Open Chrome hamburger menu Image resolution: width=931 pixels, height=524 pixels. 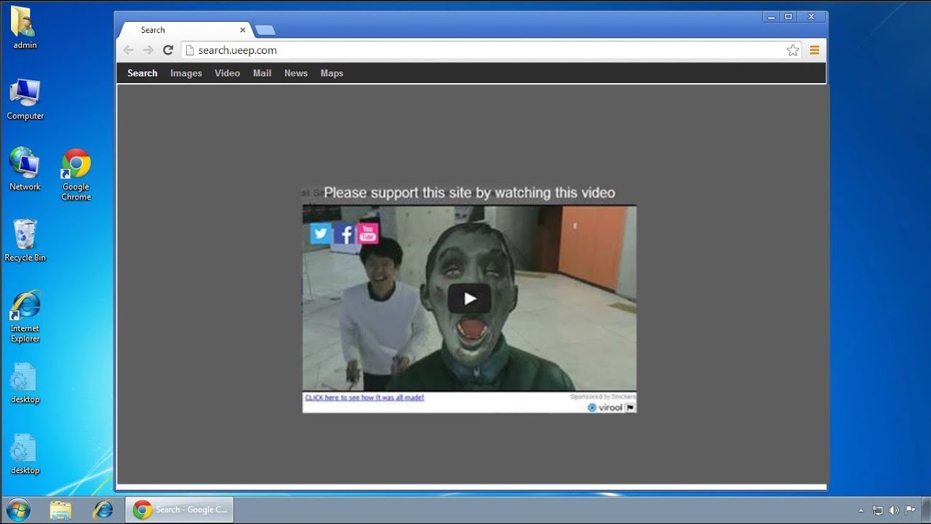tap(815, 50)
